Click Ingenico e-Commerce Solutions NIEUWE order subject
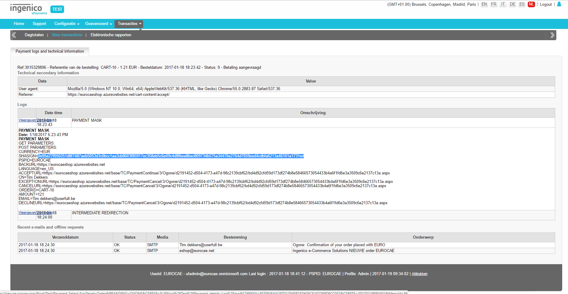This screenshot has width=568, height=294. pos(343,251)
